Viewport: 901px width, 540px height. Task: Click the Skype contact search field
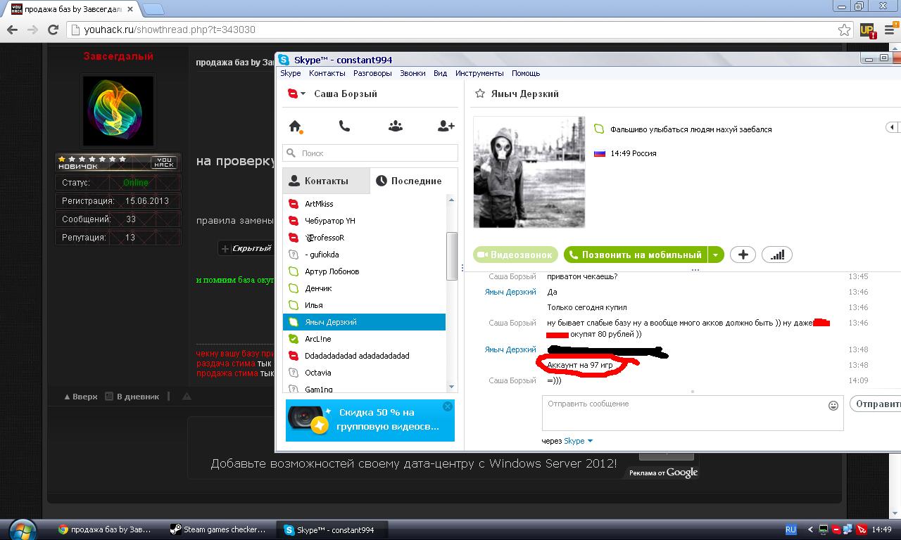[370, 153]
